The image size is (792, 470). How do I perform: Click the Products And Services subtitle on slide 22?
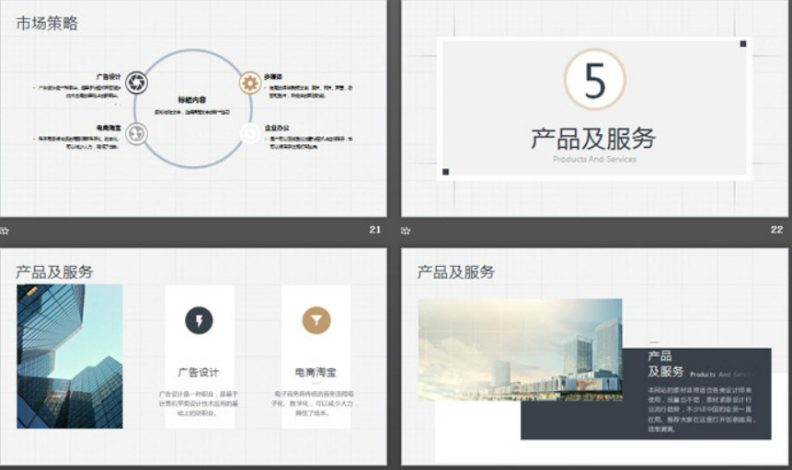tap(594, 160)
